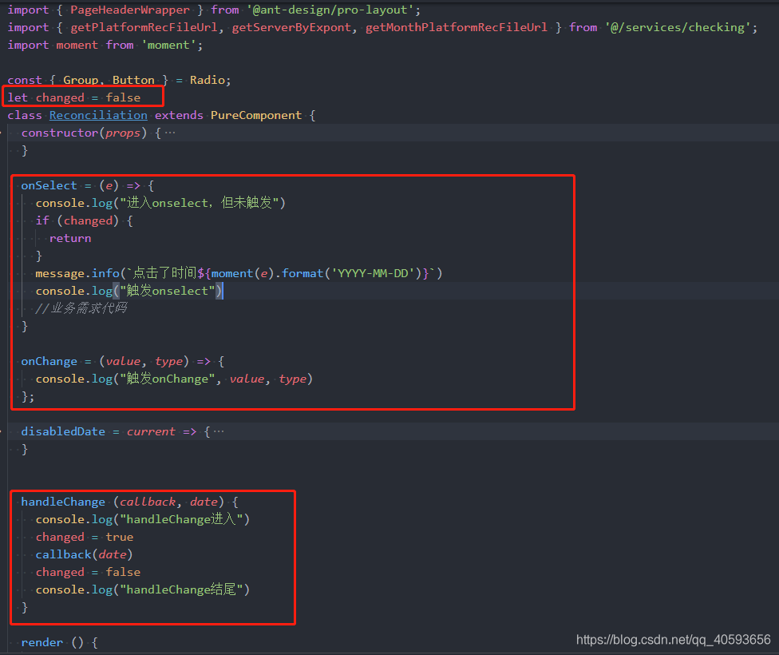Screen dimensions: 779x655
Task: Click the 'return' statement inside onSelect
Action: coord(70,238)
